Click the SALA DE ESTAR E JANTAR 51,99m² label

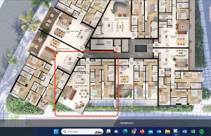tap(80, 87)
